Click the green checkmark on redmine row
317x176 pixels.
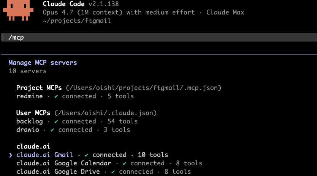click(56, 96)
